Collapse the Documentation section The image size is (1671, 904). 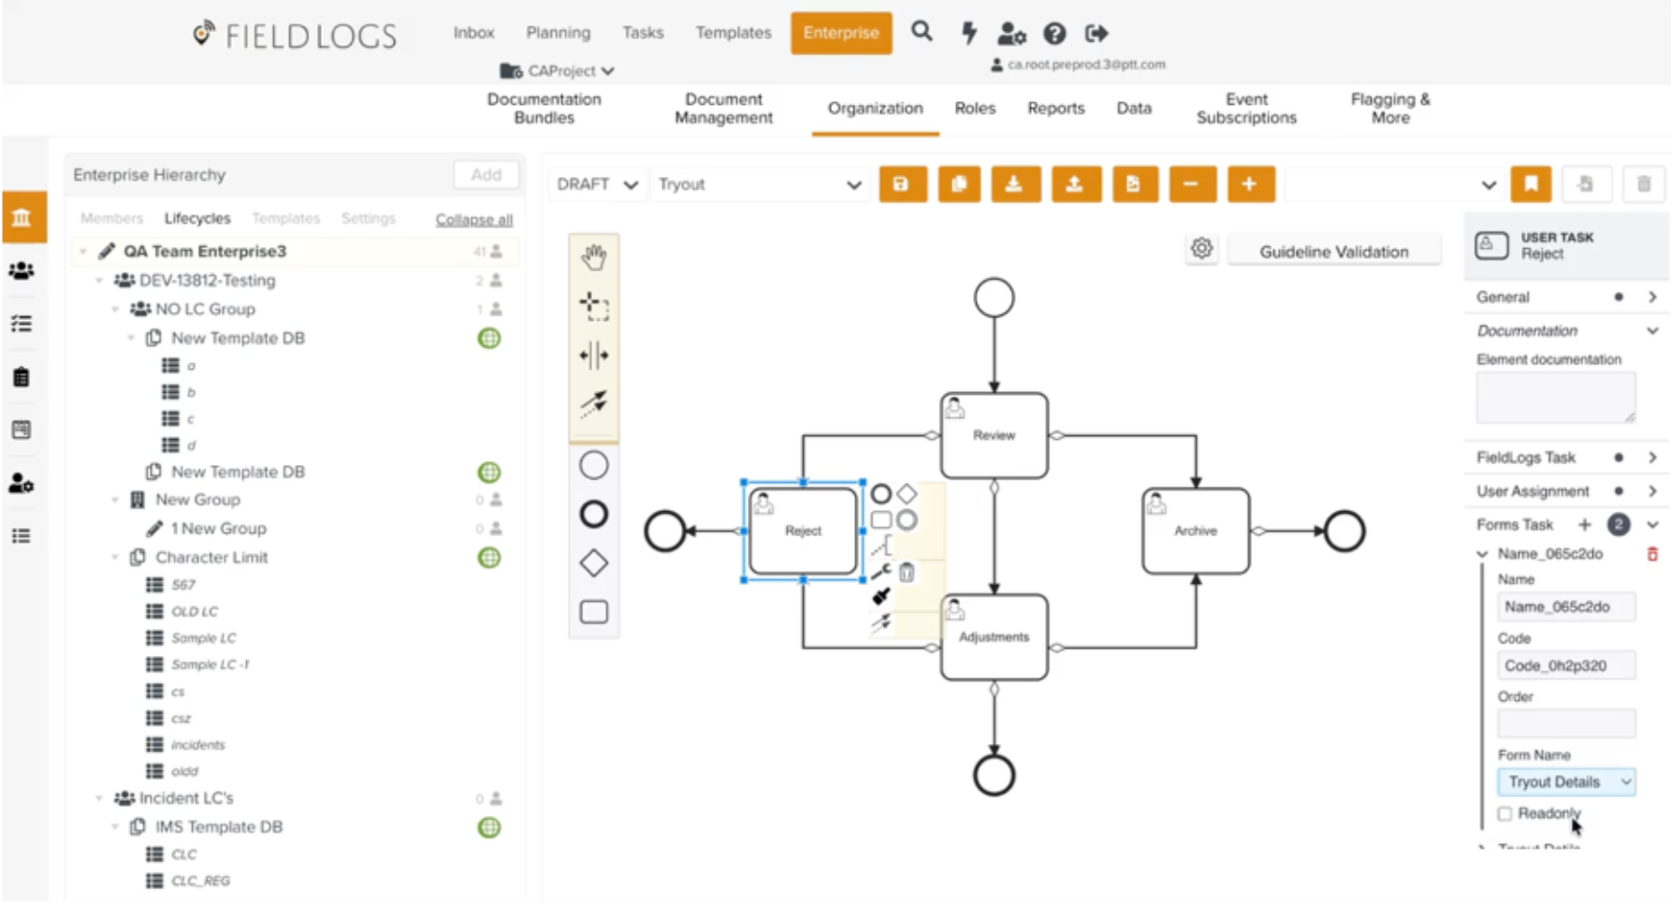[x=1652, y=330]
